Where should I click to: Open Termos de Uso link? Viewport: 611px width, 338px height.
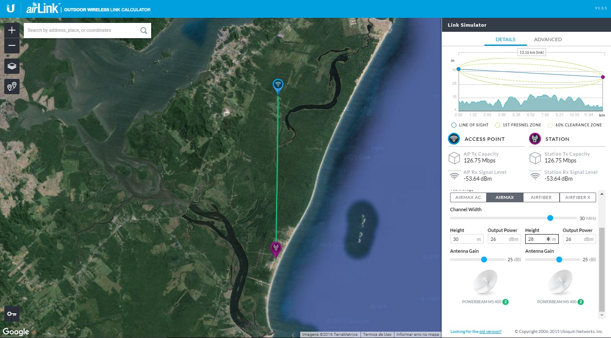coord(377,335)
